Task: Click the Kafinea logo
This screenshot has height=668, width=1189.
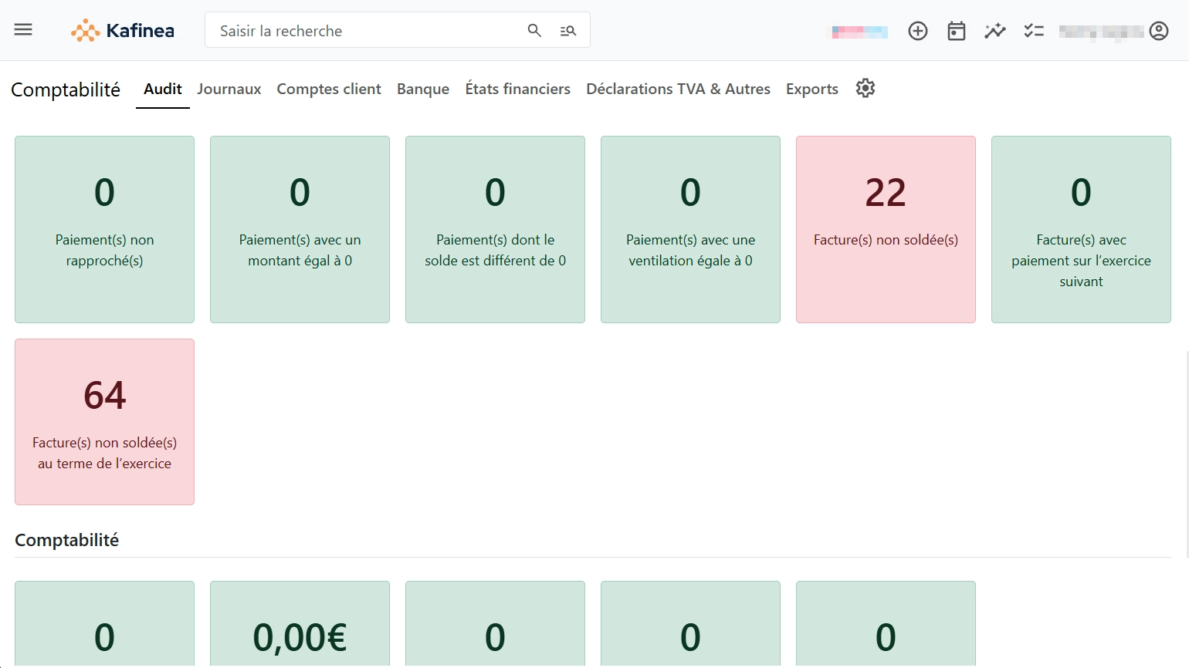Action: point(122,30)
